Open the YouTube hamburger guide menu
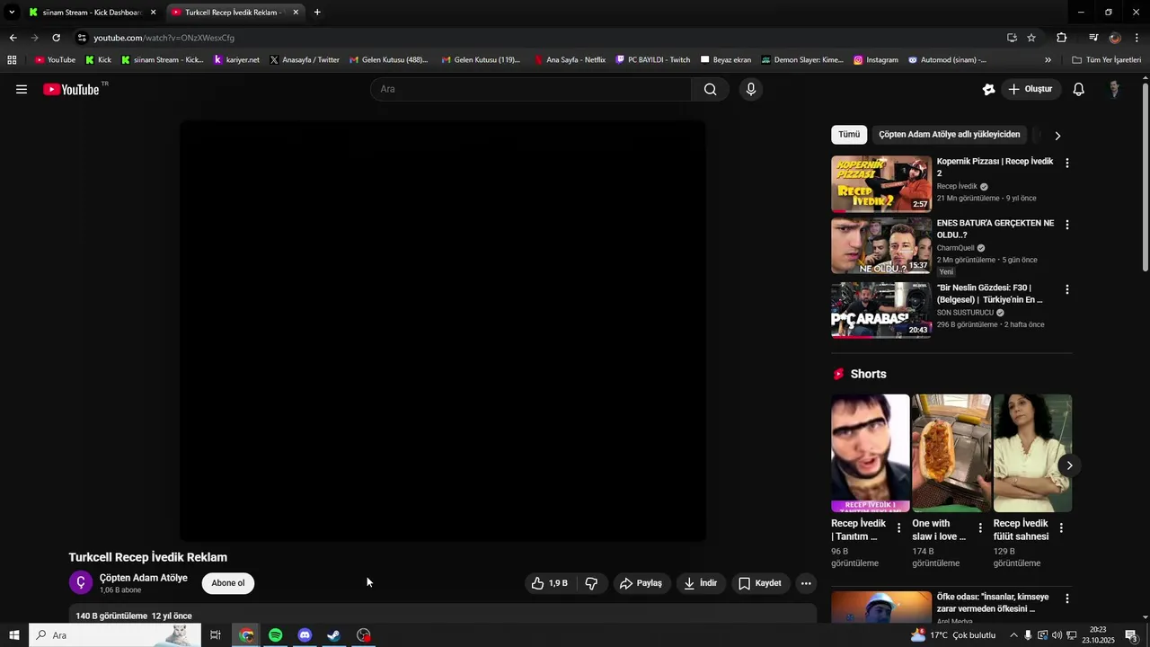Viewport: 1150px width, 647px height. tap(22, 89)
